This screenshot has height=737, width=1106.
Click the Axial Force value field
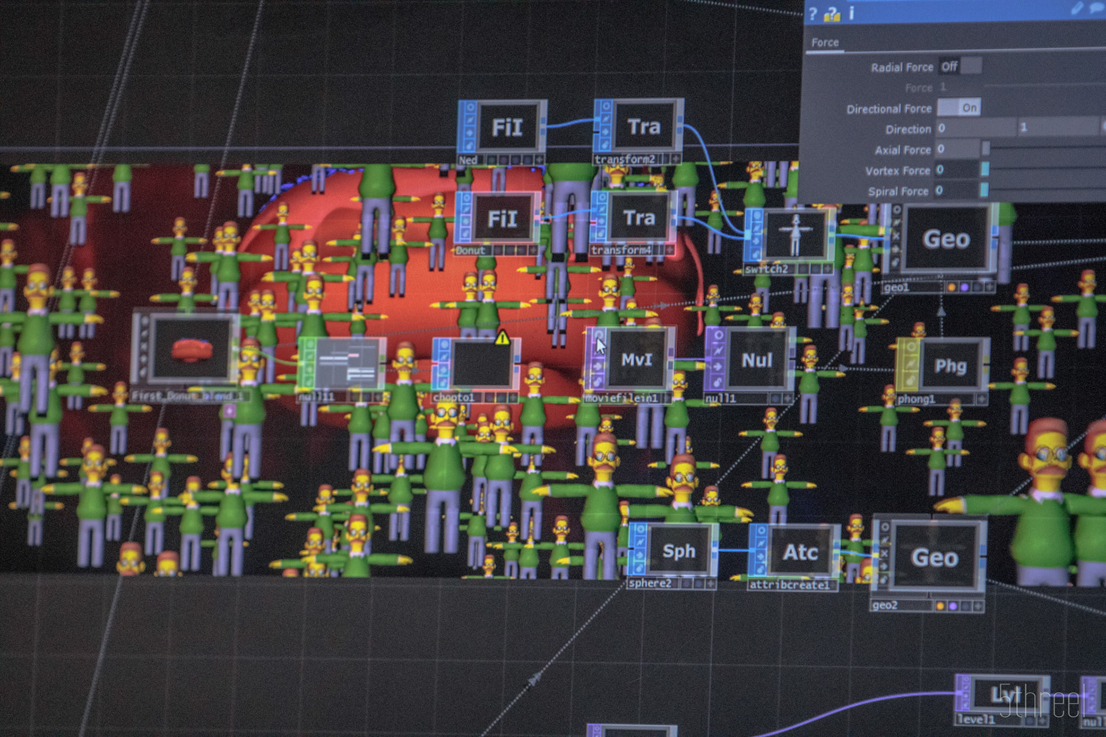click(x=956, y=149)
